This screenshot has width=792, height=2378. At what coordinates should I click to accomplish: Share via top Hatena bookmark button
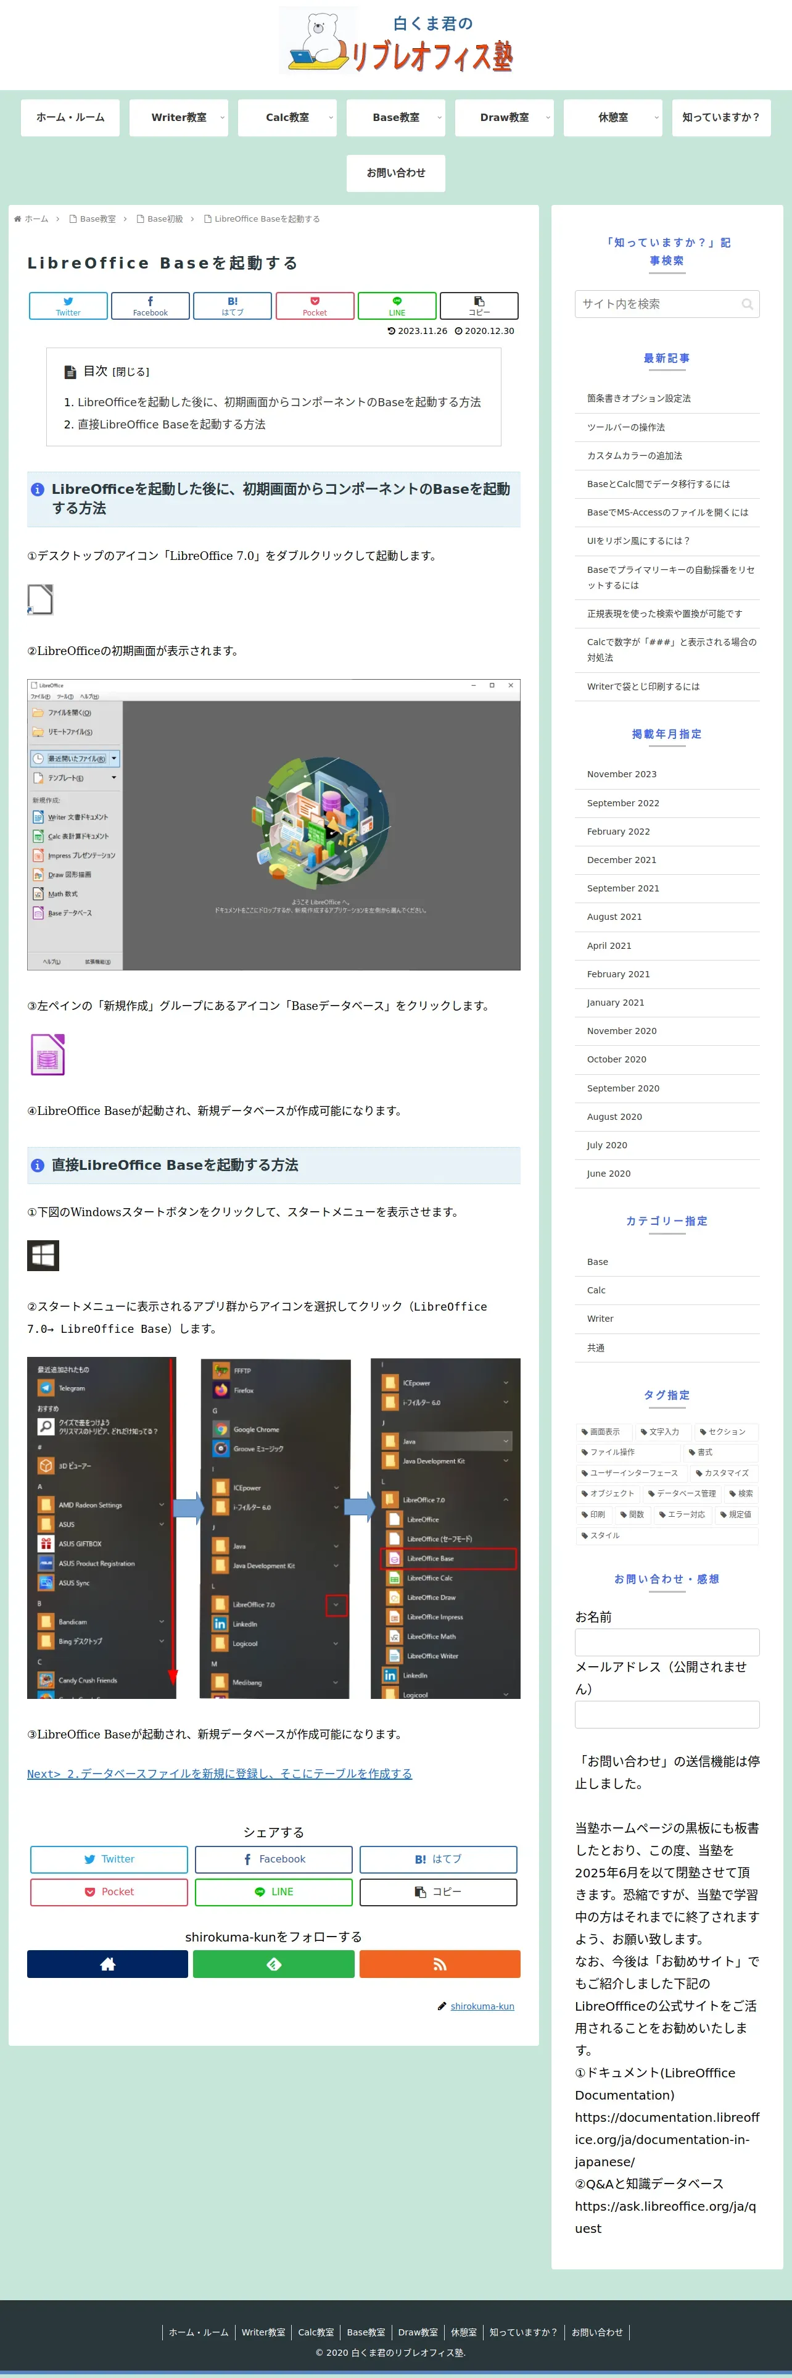click(233, 306)
